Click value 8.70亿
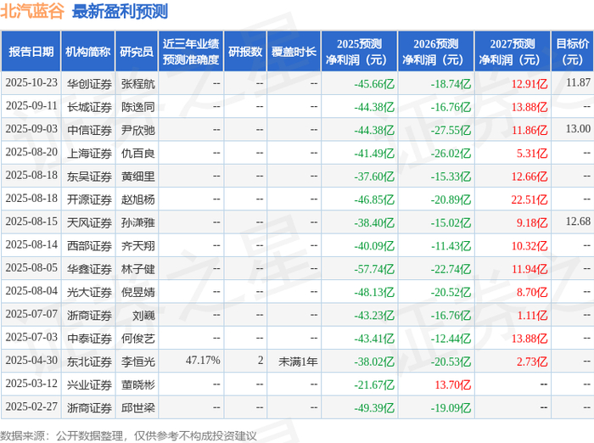 [x=532, y=292]
